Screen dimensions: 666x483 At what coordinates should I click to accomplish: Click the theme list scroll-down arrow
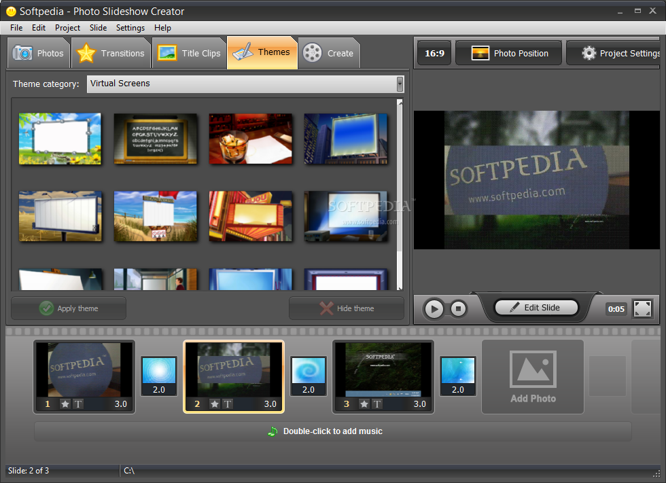tap(400, 288)
